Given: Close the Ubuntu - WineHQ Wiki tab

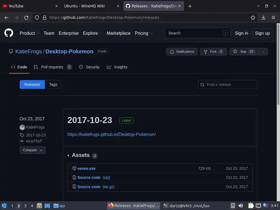Looking at the screenshot, I should coord(118,6).
